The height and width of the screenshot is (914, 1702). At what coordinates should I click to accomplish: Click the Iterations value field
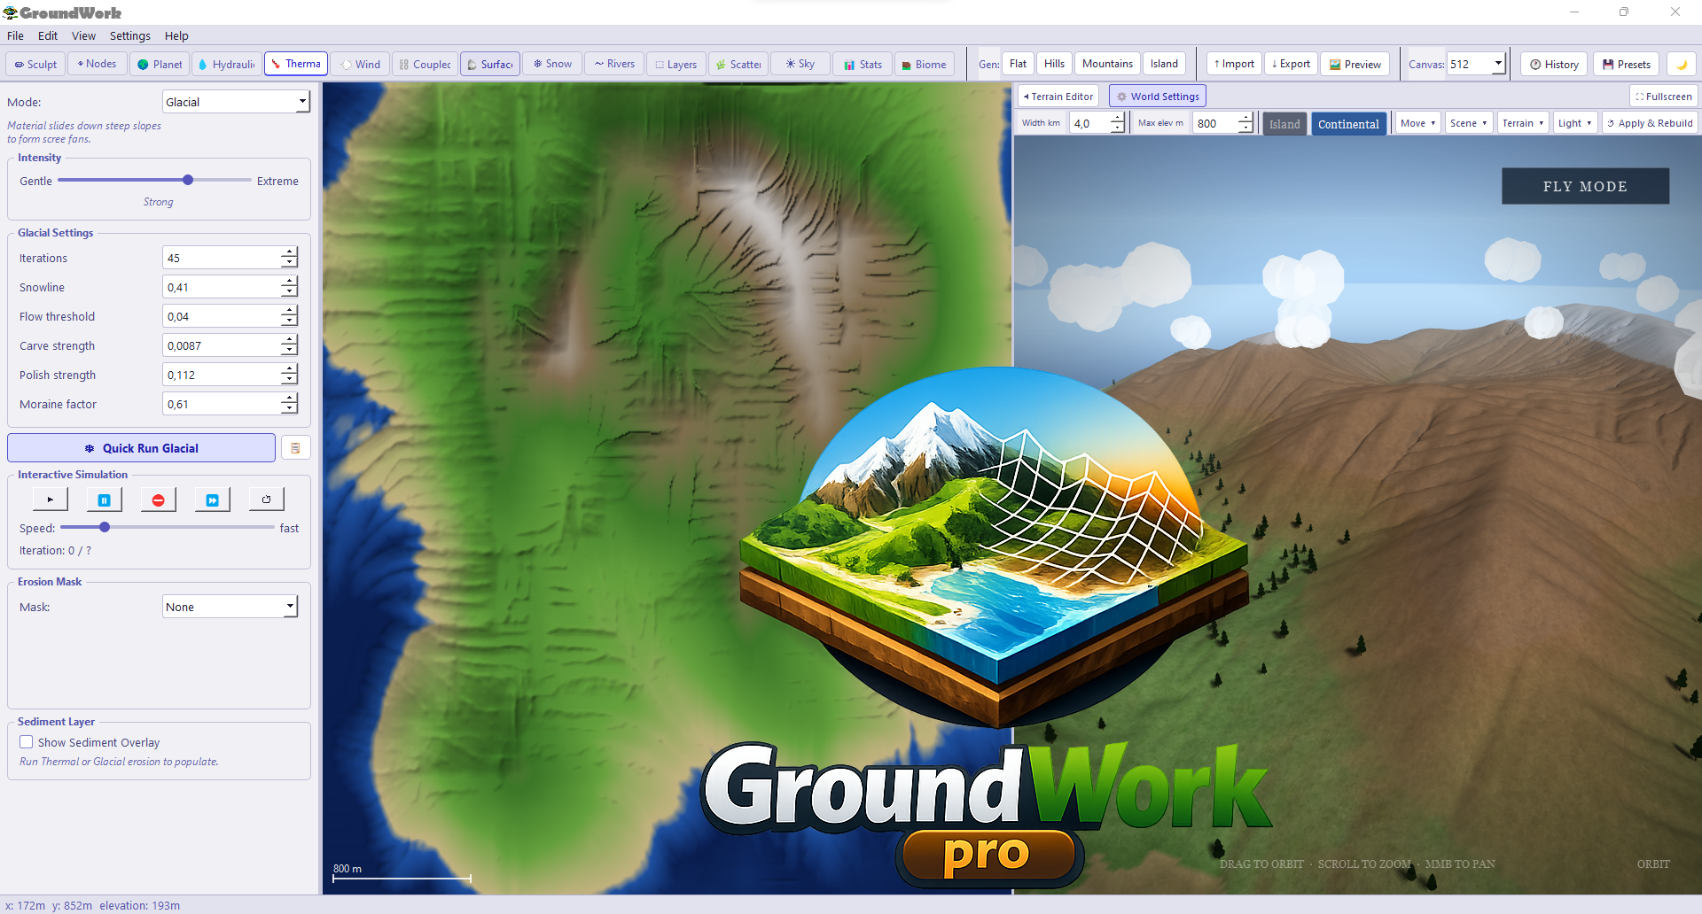coord(222,258)
